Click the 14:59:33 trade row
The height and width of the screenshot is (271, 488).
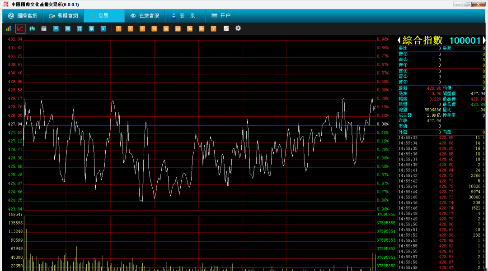[441, 138]
